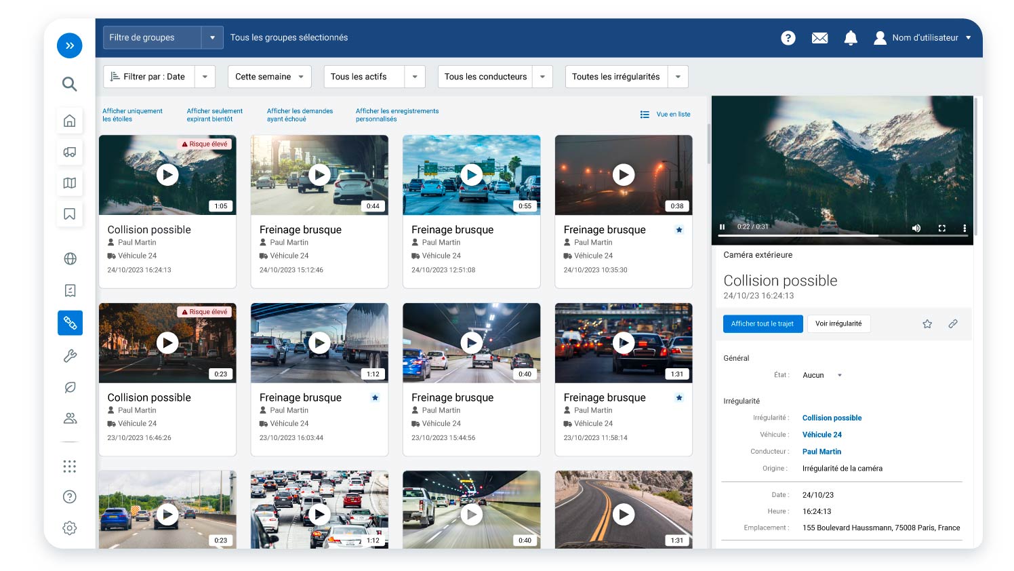Click the eco driving leaf icon

pos(70,387)
